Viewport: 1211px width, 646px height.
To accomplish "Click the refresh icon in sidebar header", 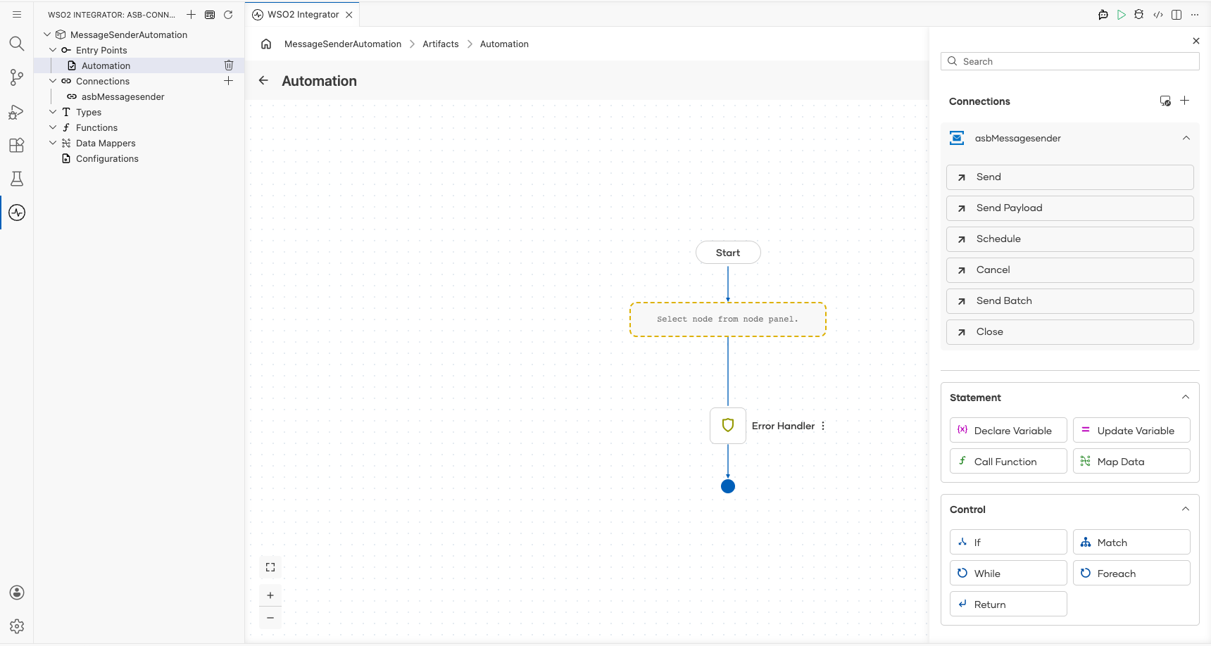I will 228,14.
